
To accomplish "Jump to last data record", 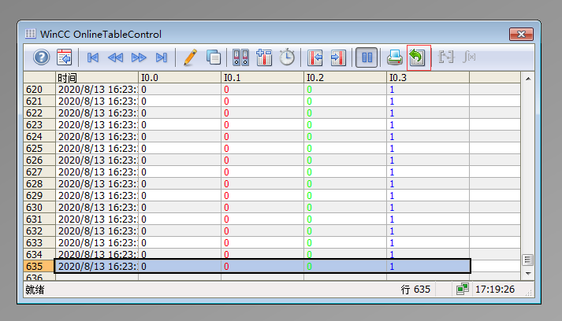I will 162,57.
